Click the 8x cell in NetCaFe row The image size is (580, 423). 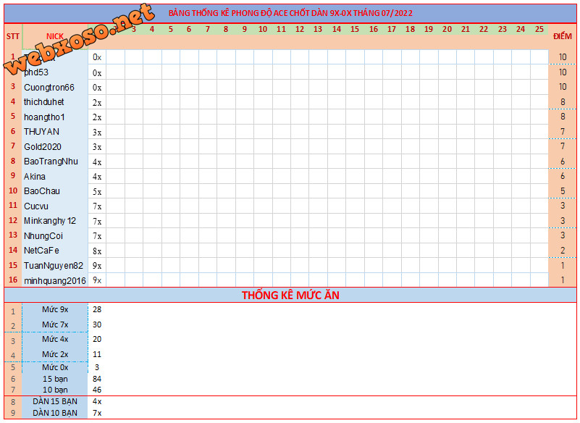point(97,251)
